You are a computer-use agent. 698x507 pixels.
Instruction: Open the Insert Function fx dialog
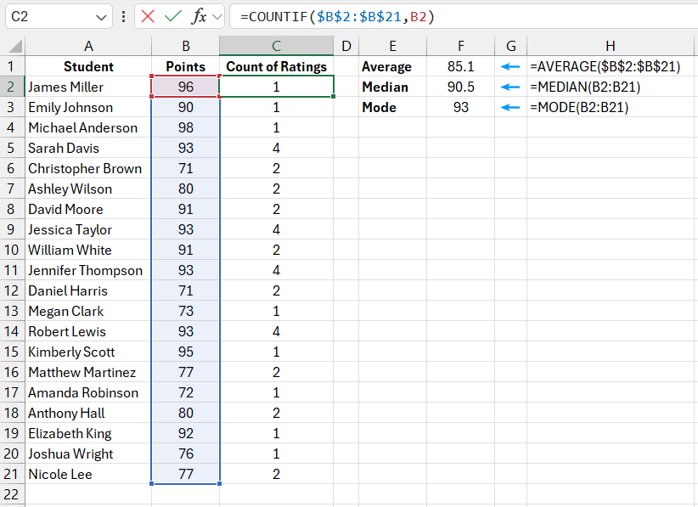pos(199,16)
